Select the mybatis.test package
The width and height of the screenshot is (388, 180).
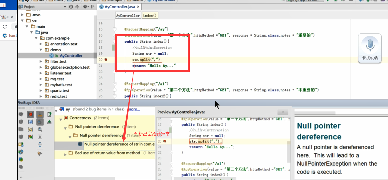61,85
